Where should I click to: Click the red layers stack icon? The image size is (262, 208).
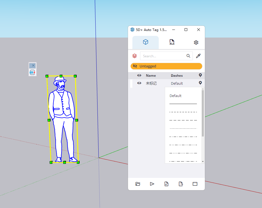(x=135, y=56)
